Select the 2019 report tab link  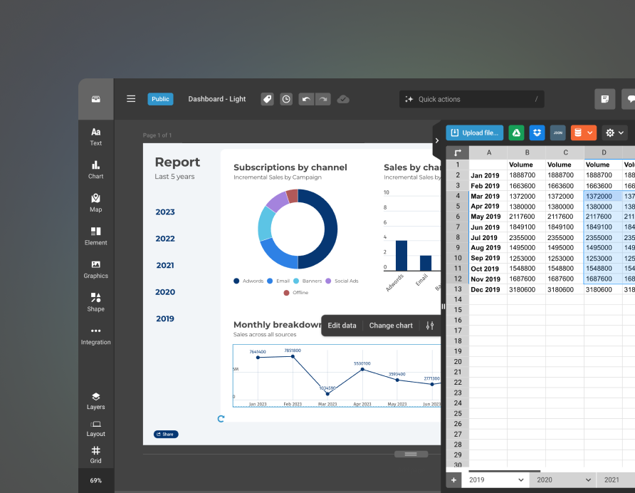[x=165, y=319]
